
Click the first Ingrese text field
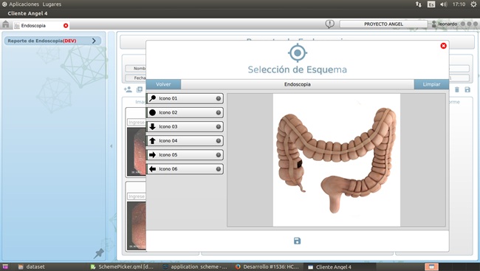click(137, 122)
